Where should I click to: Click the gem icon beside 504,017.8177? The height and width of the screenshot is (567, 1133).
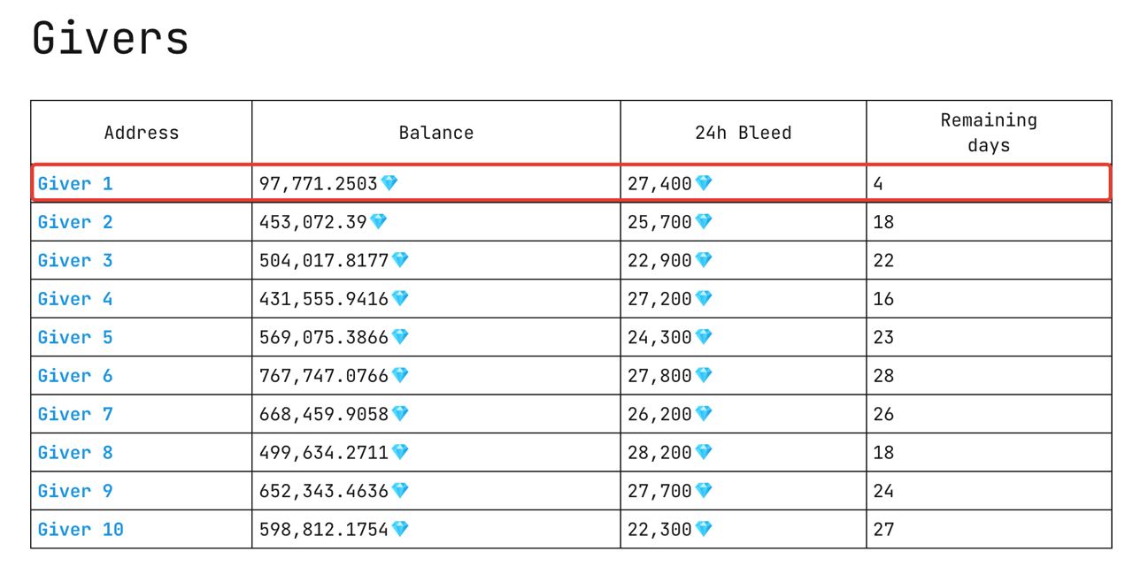(400, 260)
